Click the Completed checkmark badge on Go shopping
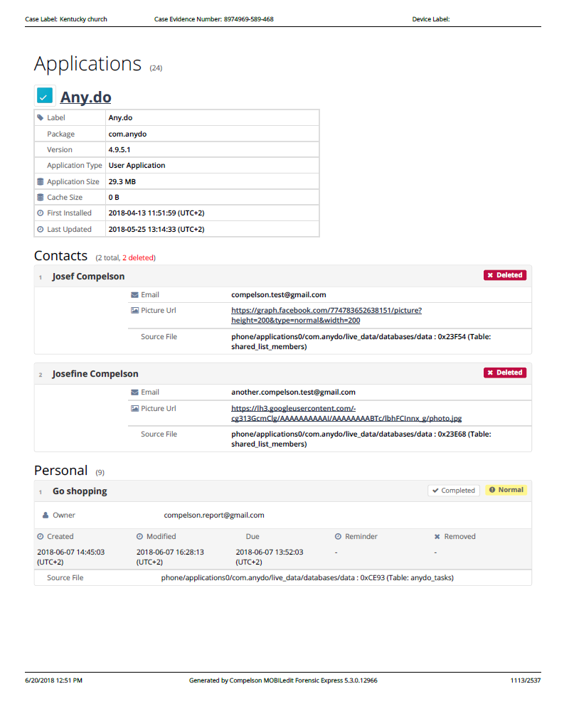This screenshot has width=569, height=711. [453, 491]
